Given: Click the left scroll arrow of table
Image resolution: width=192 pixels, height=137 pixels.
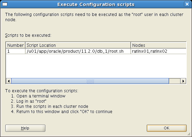Looking at the screenshot, I should (9, 81).
